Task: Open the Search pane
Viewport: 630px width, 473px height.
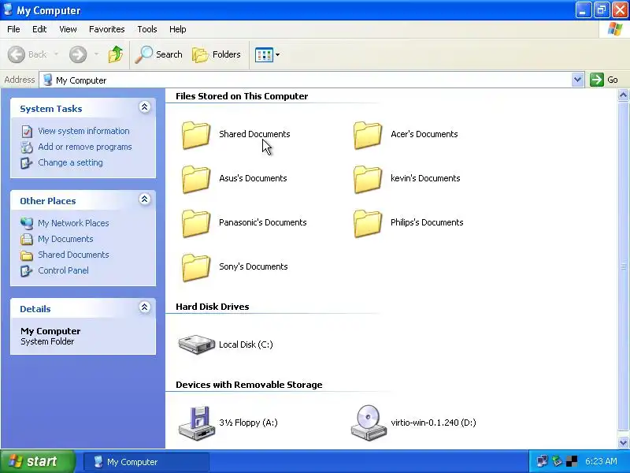Action: click(159, 54)
